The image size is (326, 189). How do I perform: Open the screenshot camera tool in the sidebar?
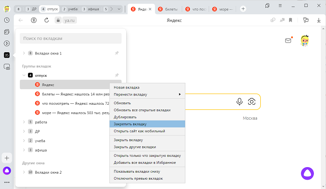(7, 67)
